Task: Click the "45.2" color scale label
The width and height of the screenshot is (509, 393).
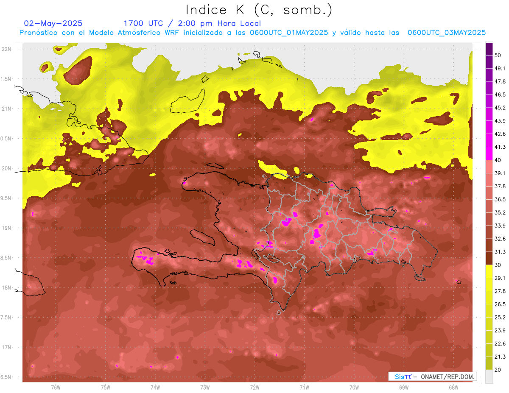Action: tap(500, 107)
